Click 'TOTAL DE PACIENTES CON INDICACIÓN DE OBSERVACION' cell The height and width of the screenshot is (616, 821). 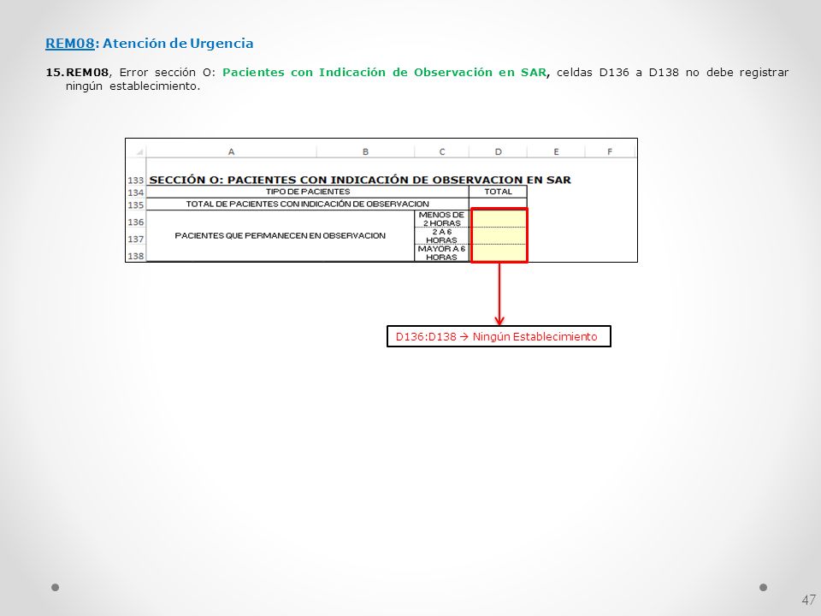(x=308, y=204)
